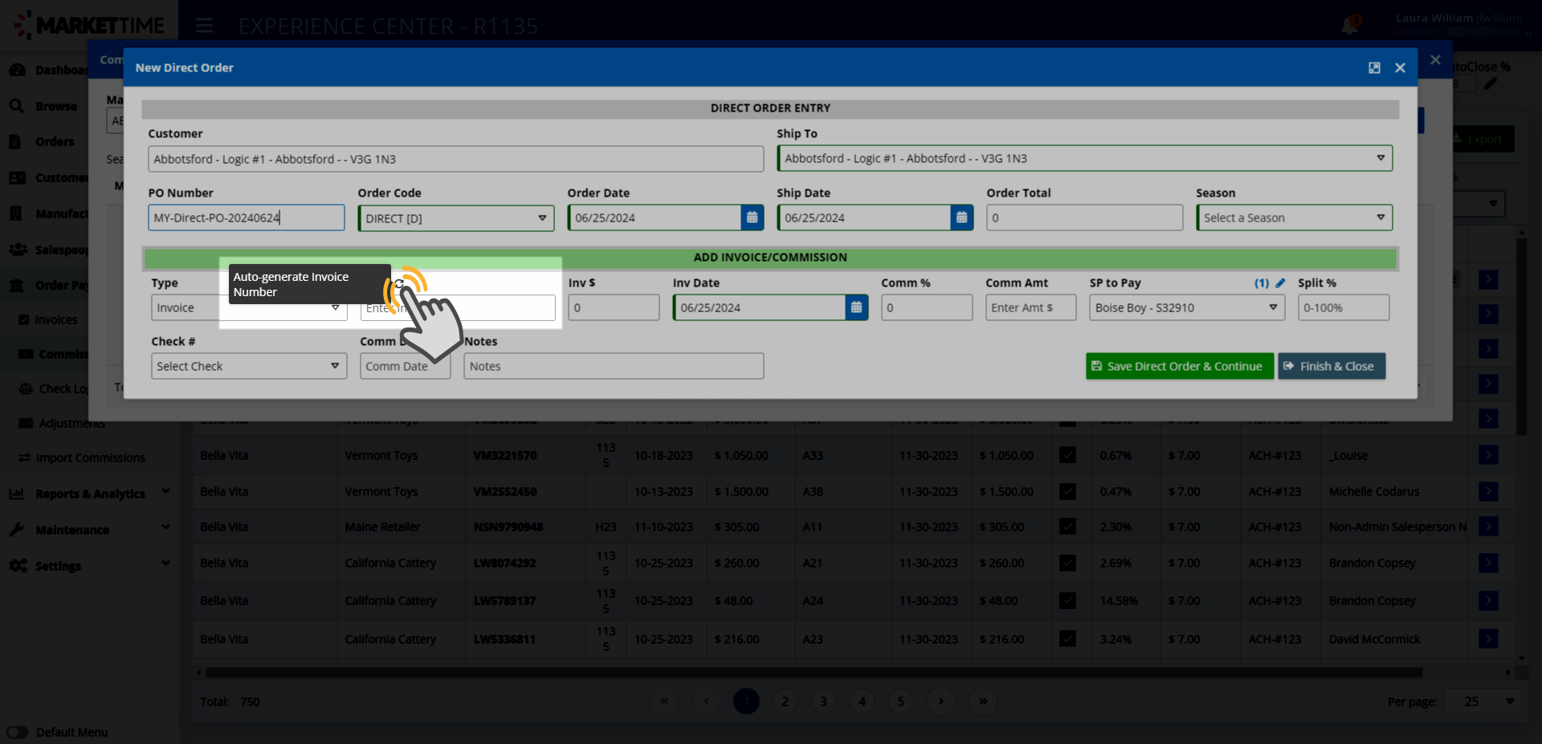Maximize the New Direct Order dialog
Viewport: 1542px width, 744px height.
coord(1374,68)
